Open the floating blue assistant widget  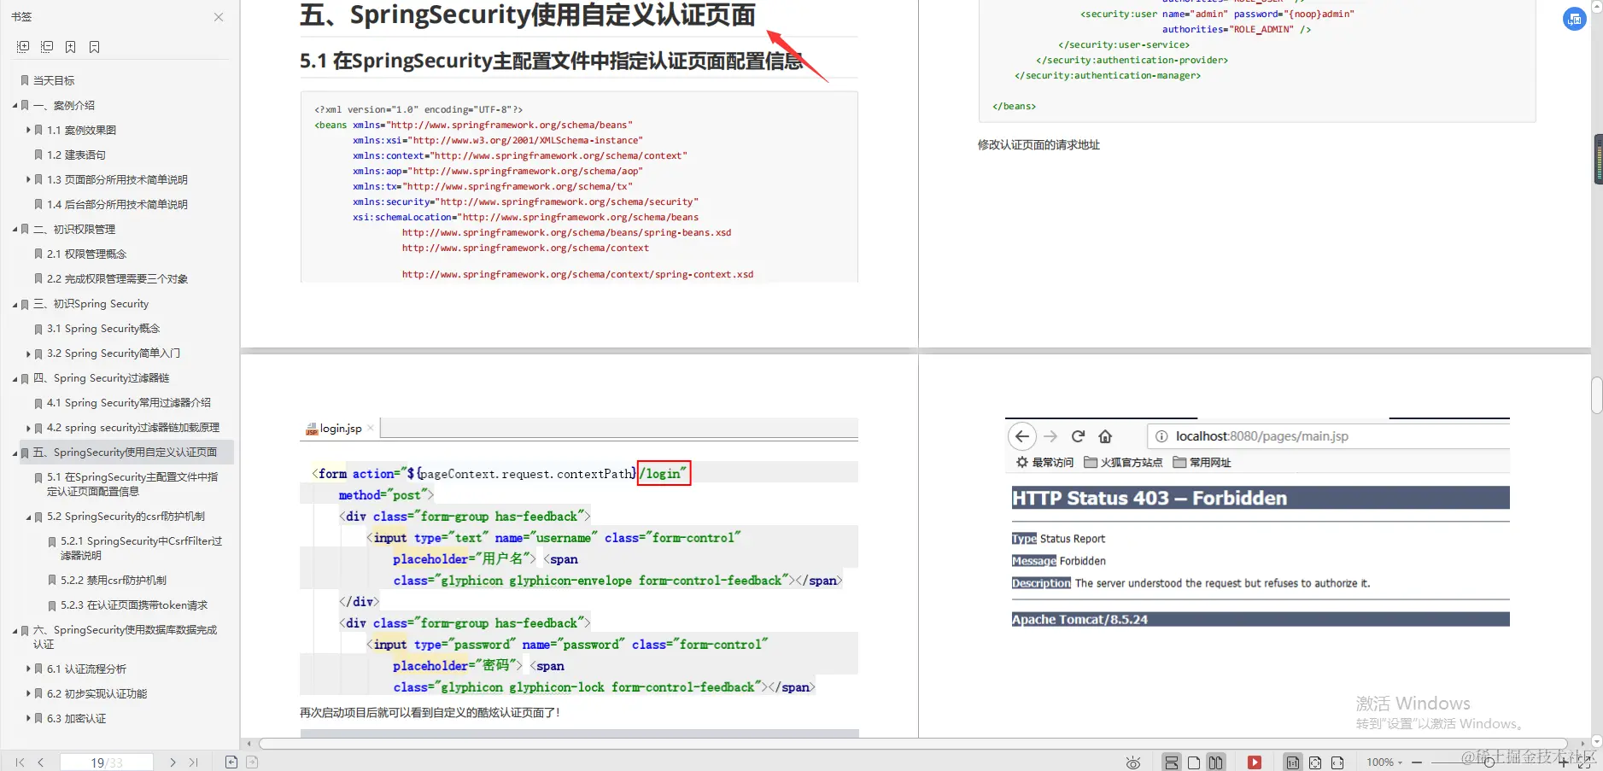tap(1574, 19)
